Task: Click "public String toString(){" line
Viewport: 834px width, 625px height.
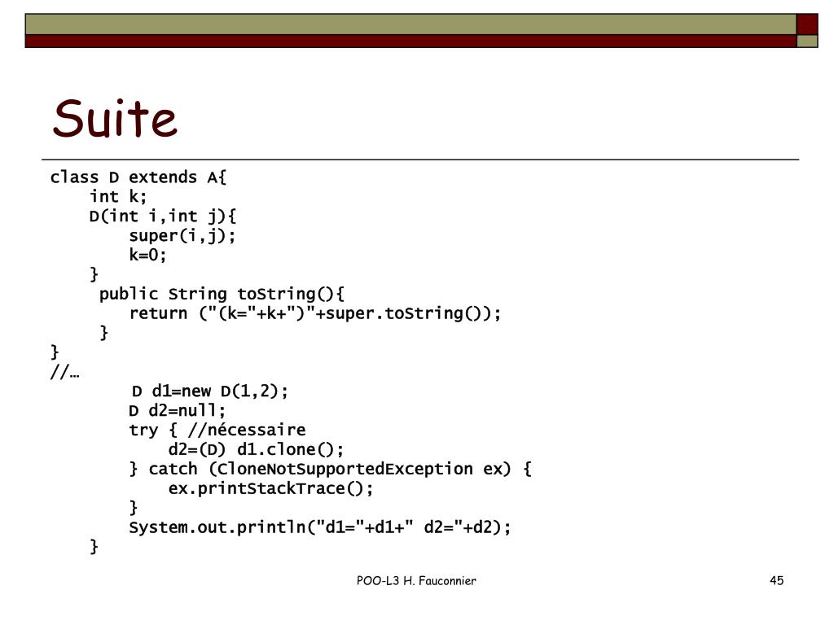Action: click(x=222, y=294)
